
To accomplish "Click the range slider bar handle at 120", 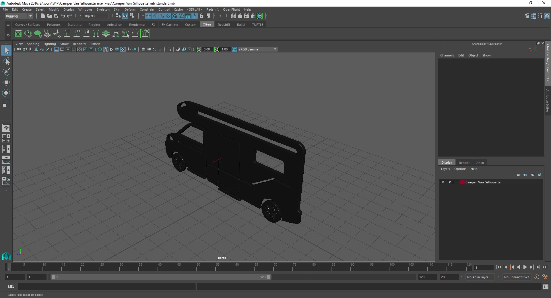I will pos(268,277).
